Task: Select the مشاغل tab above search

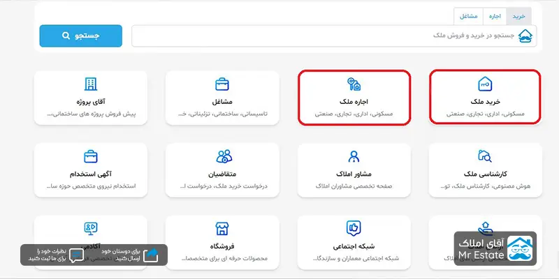Action: (467, 15)
